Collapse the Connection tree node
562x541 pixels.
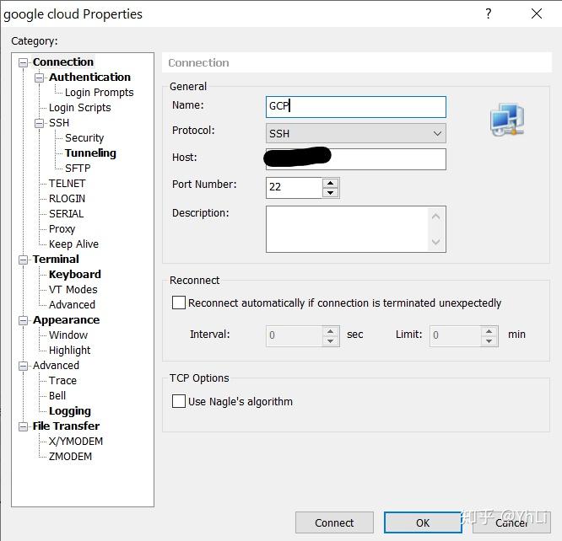point(23,62)
